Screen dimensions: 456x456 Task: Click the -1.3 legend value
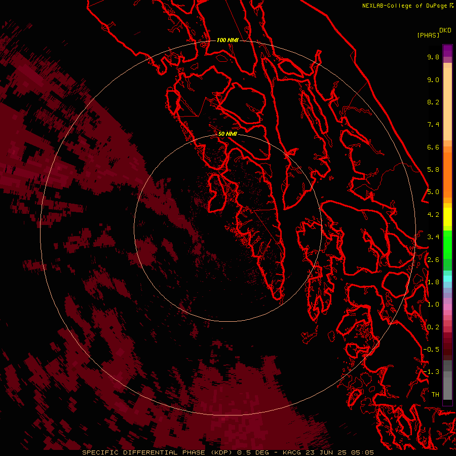click(x=431, y=372)
